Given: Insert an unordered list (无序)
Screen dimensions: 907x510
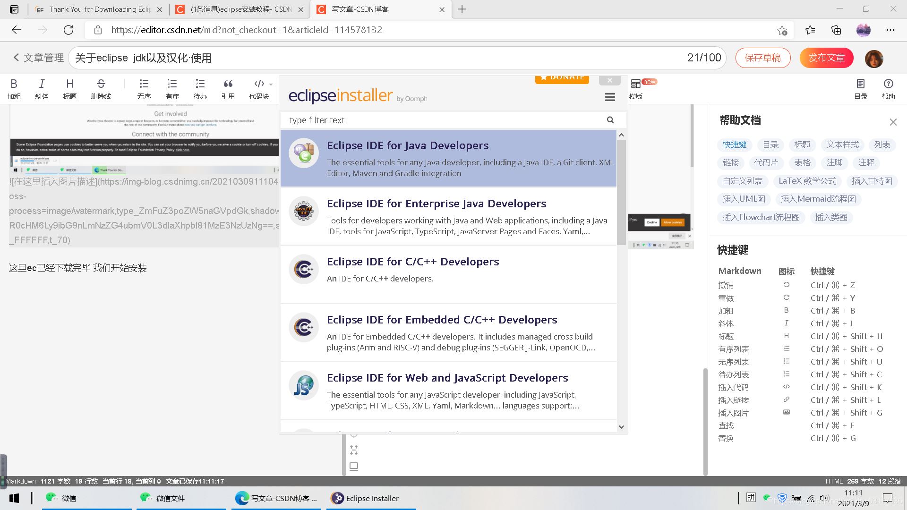Looking at the screenshot, I should (x=144, y=89).
